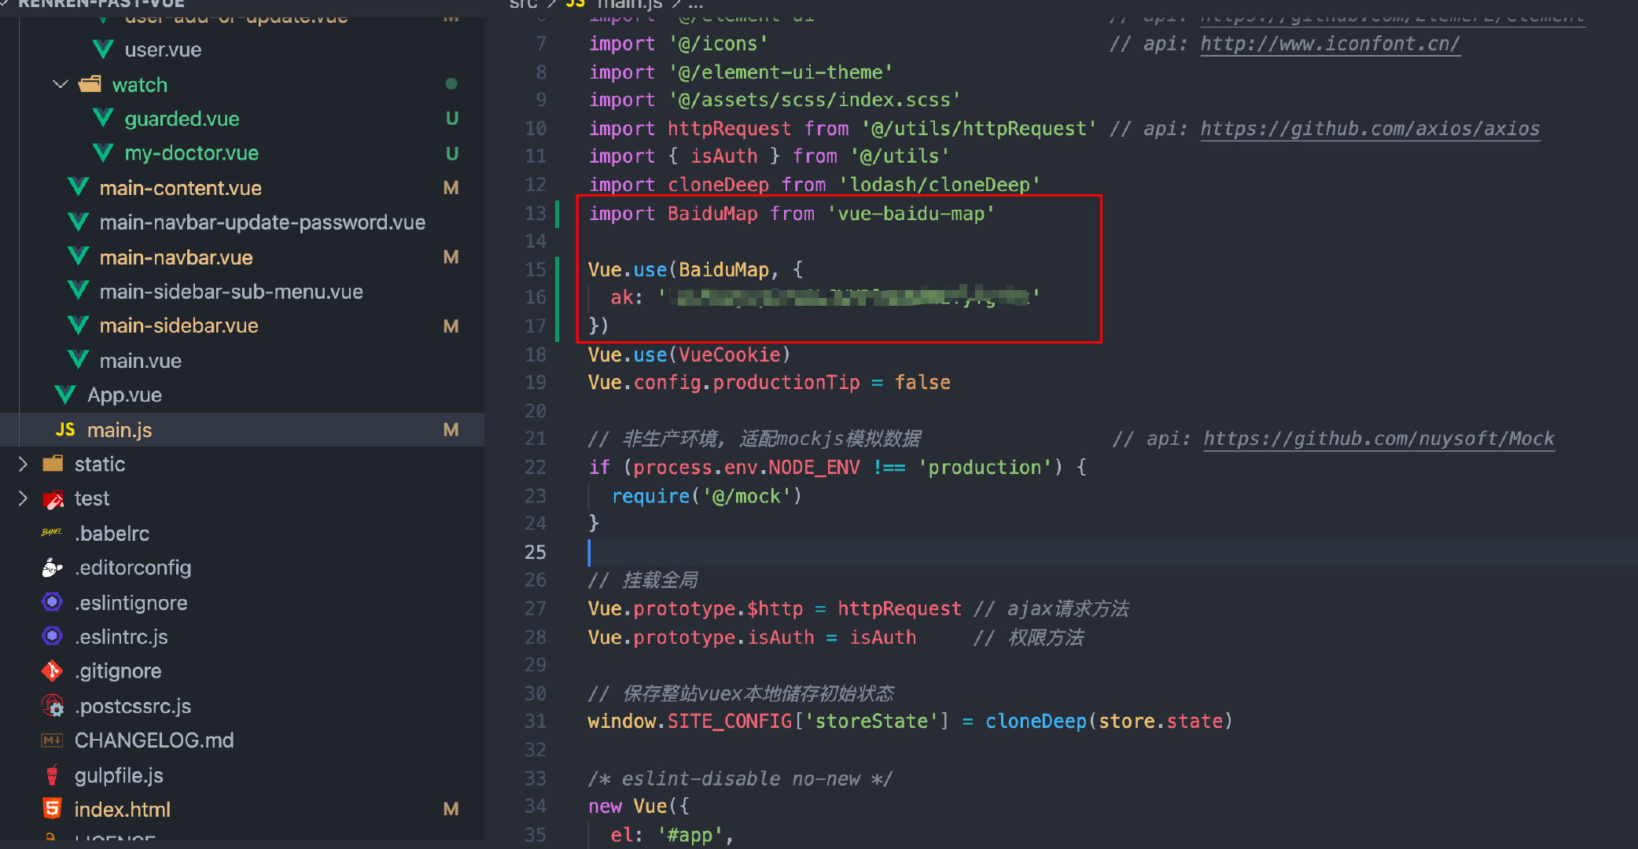Viewport: 1638px width, 849px height.
Task: Click Vue.use(VueCookie) on line 18
Action: pyautogui.click(x=689, y=355)
